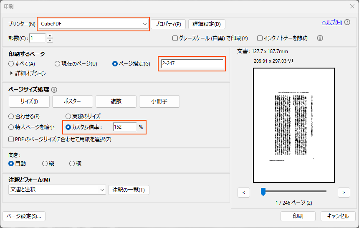Select the ポスター page sizing tab

[72, 101]
